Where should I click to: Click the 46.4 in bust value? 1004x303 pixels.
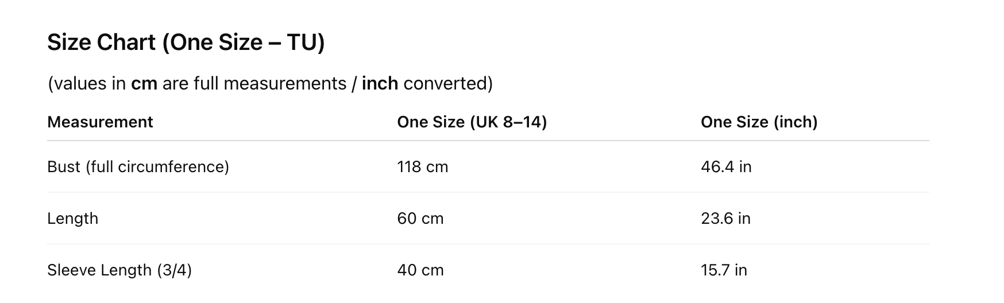[726, 167]
